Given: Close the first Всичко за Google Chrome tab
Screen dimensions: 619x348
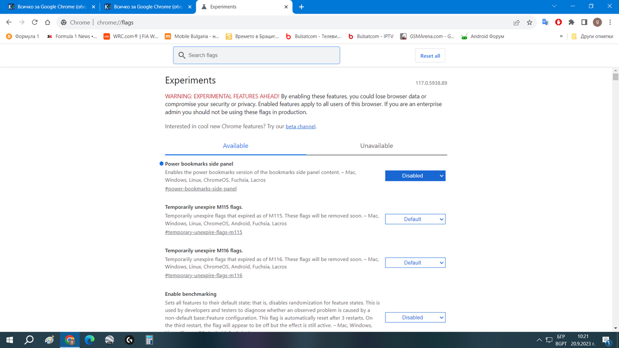Looking at the screenshot, I should (93, 7).
